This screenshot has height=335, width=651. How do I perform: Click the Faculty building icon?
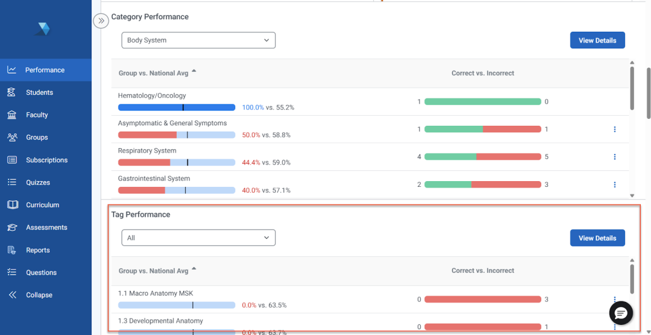11,115
